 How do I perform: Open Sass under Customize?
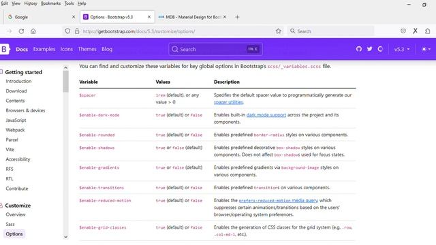click(10, 224)
